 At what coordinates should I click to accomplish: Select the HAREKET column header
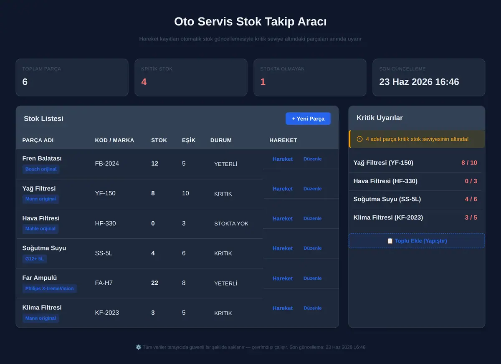[x=283, y=140]
